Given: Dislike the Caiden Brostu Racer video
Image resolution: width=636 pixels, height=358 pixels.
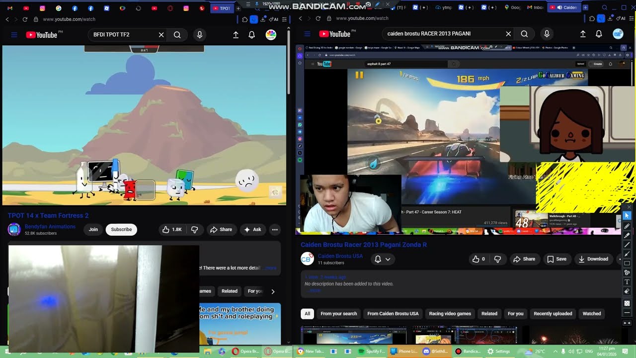Looking at the screenshot, I should click(498, 259).
